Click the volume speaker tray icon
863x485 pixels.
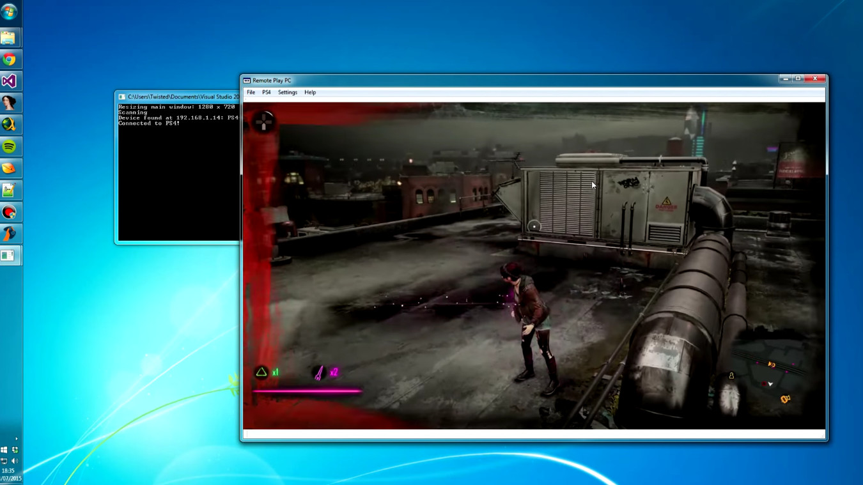click(15, 461)
